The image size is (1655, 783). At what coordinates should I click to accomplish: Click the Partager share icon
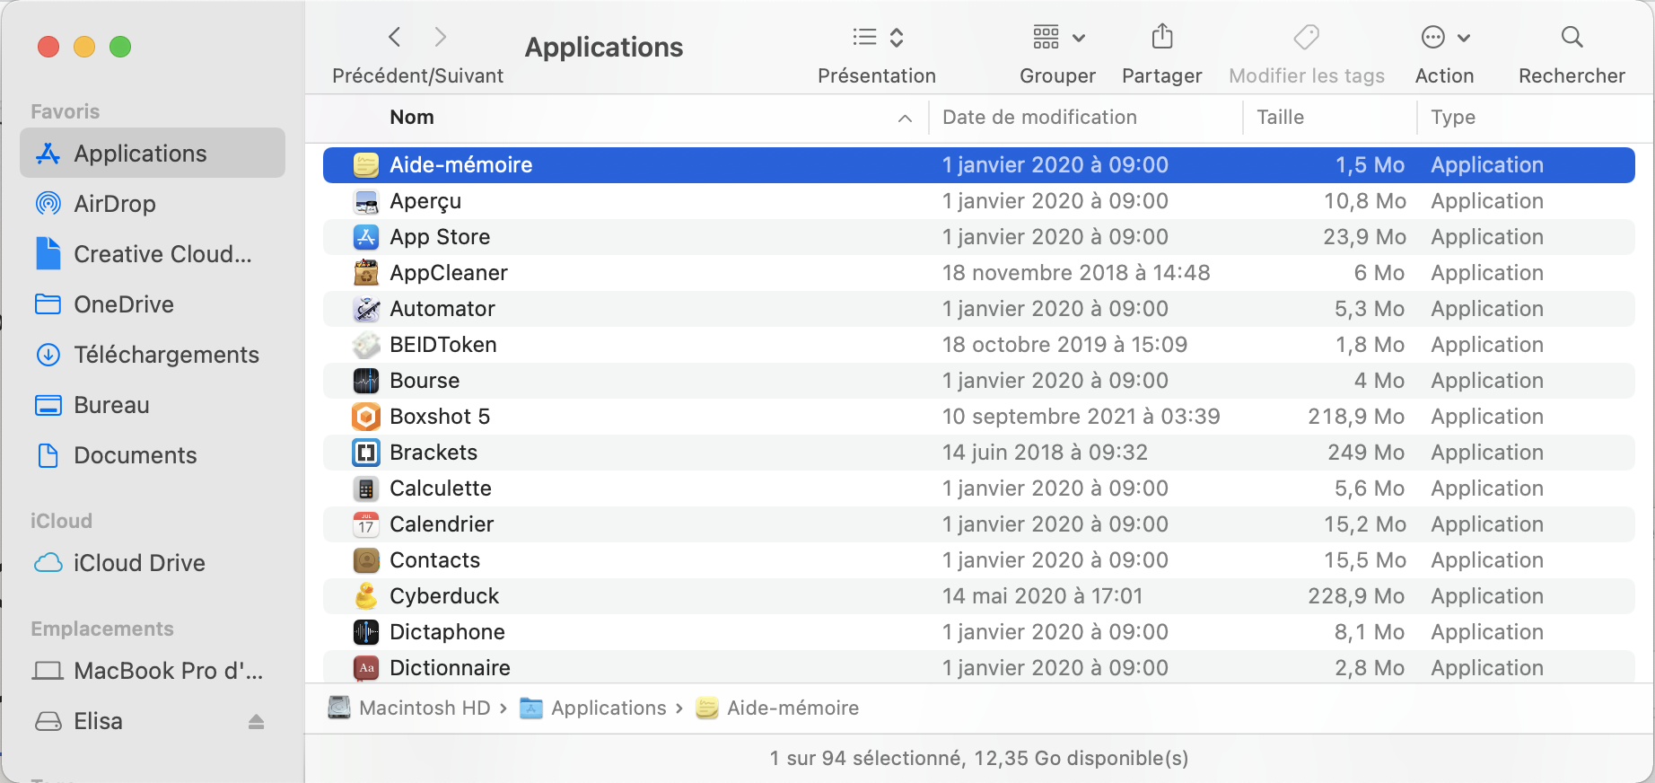coord(1162,37)
